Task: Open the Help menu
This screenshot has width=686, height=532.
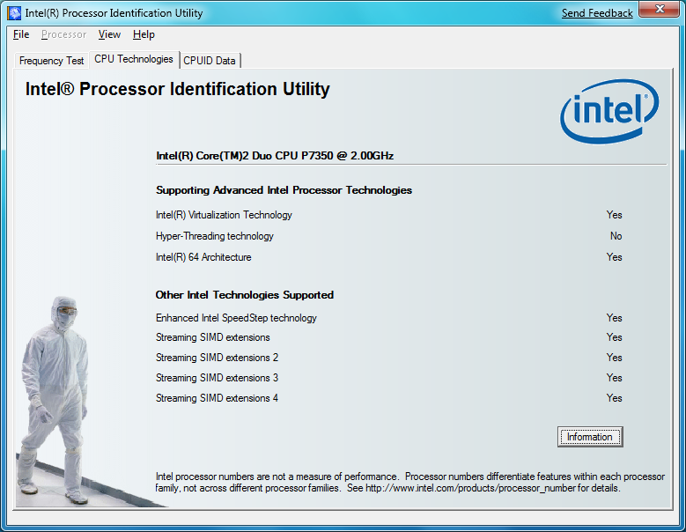Action: pos(144,34)
